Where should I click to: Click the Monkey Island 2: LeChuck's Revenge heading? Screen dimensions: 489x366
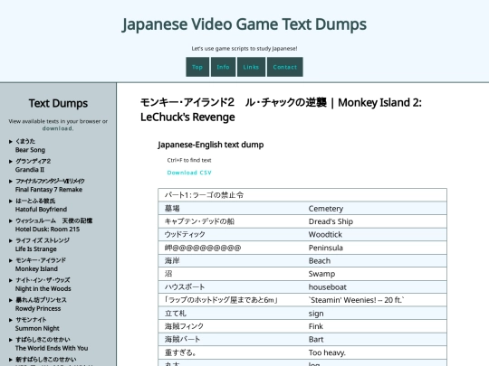pyautogui.click(x=281, y=109)
